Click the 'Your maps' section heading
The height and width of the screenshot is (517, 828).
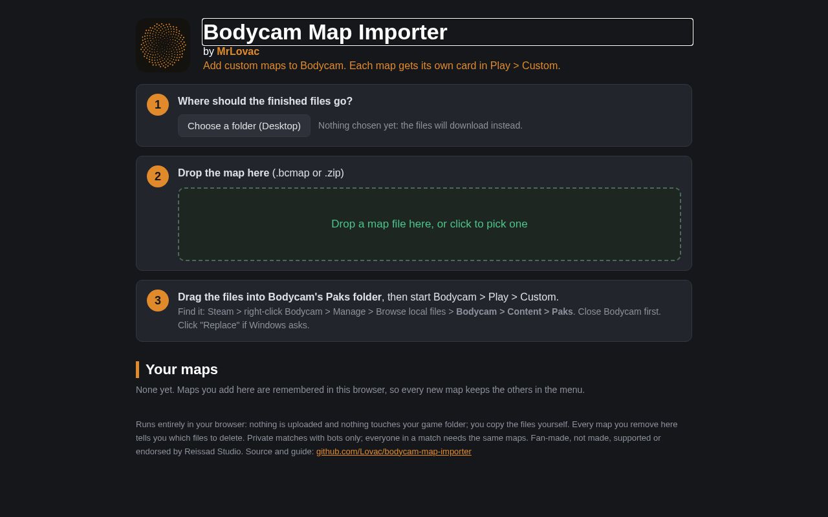point(182,370)
